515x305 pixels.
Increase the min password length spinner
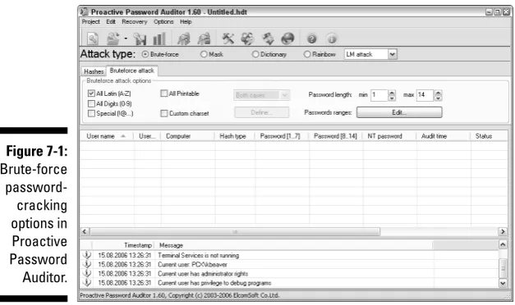point(392,93)
